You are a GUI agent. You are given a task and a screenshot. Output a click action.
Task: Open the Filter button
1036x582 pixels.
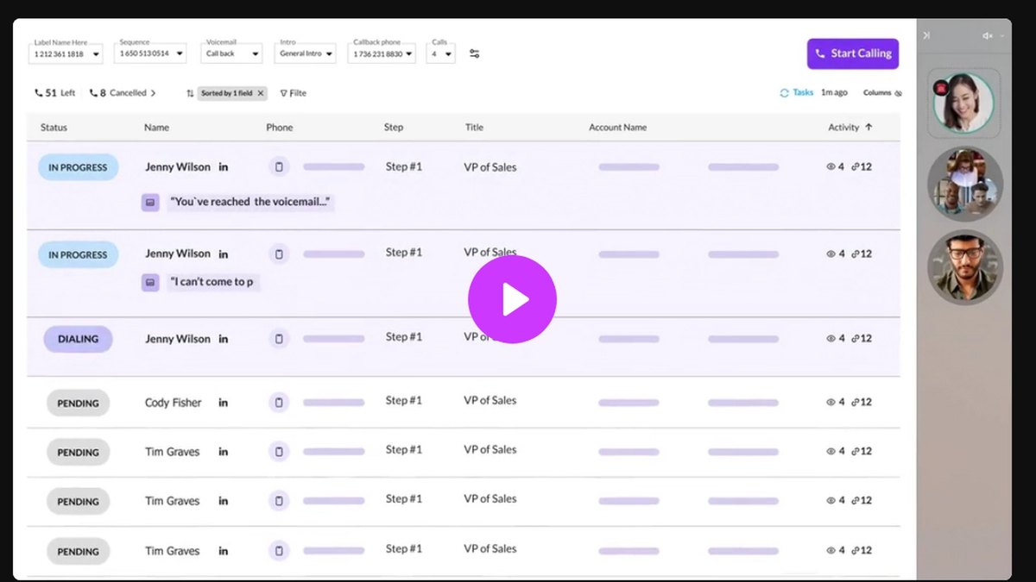(294, 93)
